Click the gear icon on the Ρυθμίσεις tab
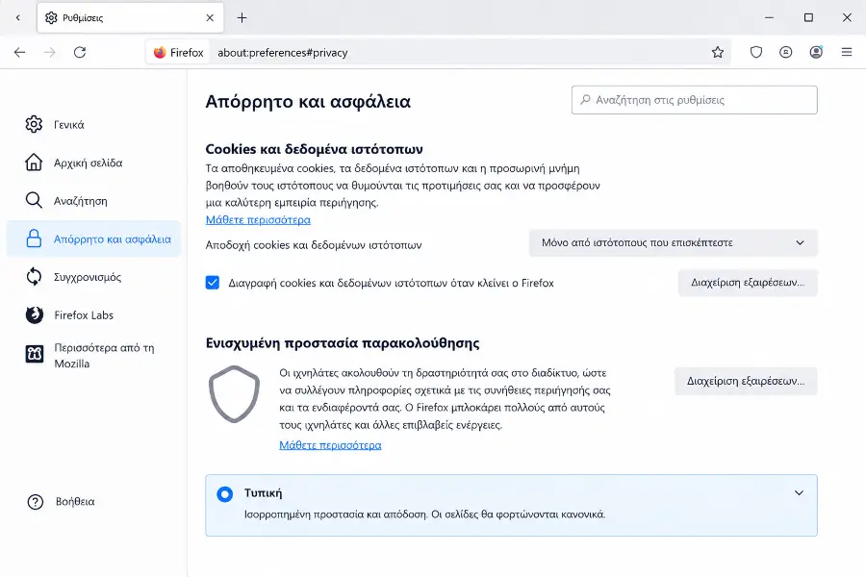 click(x=51, y=17)
